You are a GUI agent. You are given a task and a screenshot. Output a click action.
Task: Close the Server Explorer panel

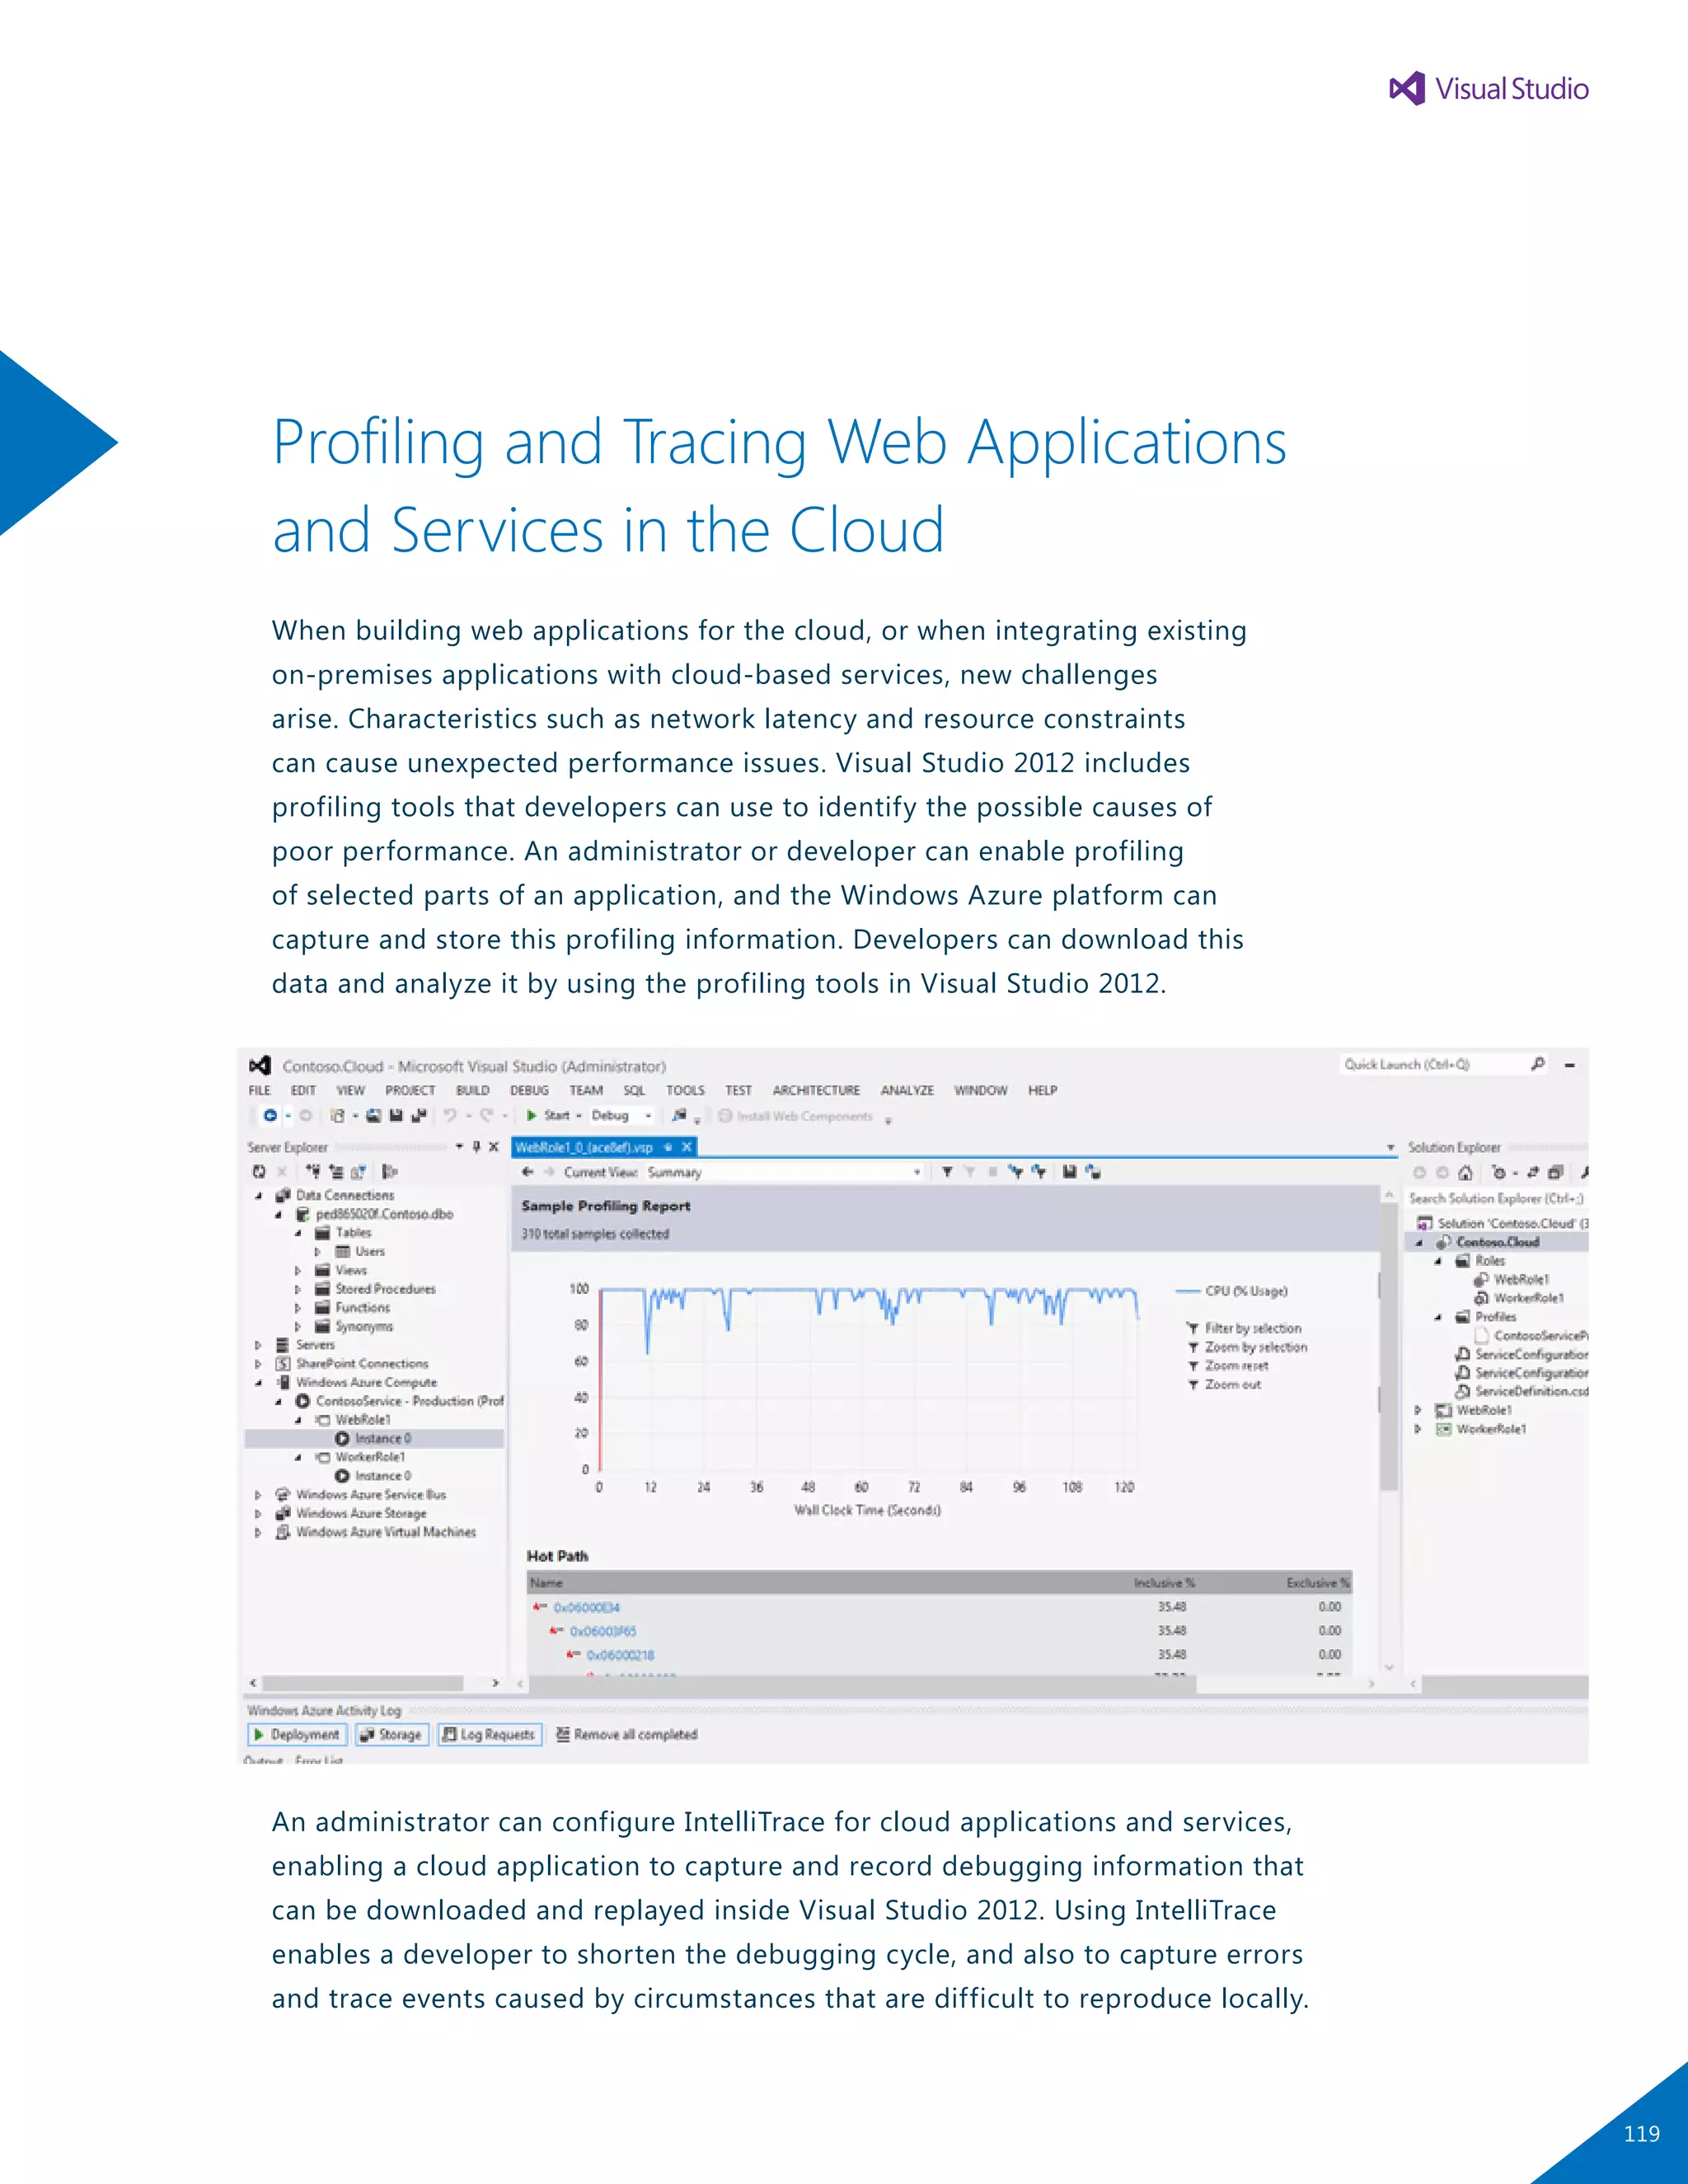point(493,1147)
